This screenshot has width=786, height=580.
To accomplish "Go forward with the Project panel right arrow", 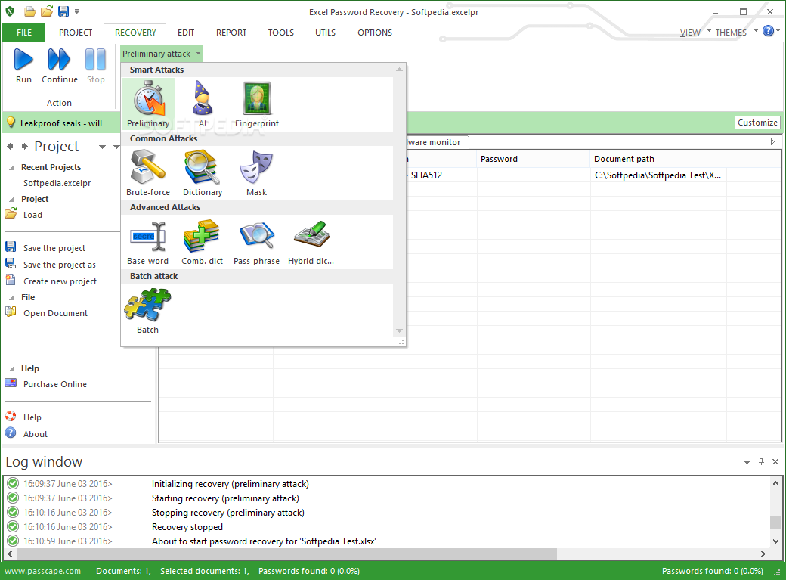I will pos(25,147).
